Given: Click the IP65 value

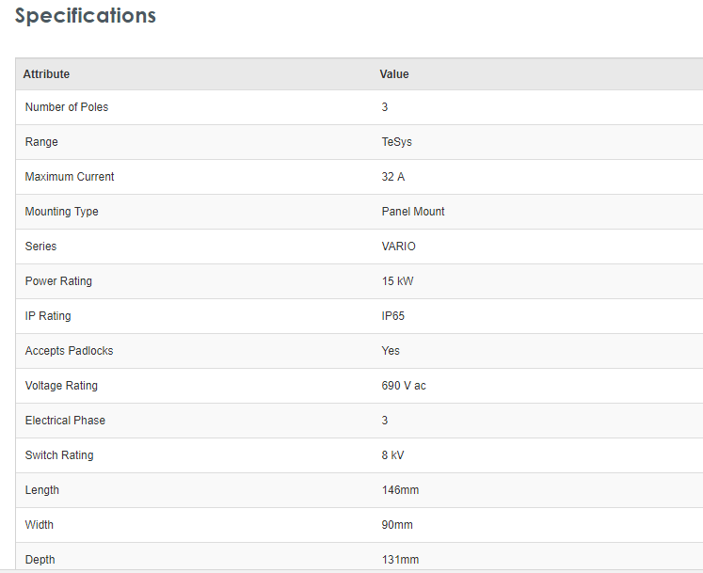Looking at the screenshot, I should coord(395,316).
